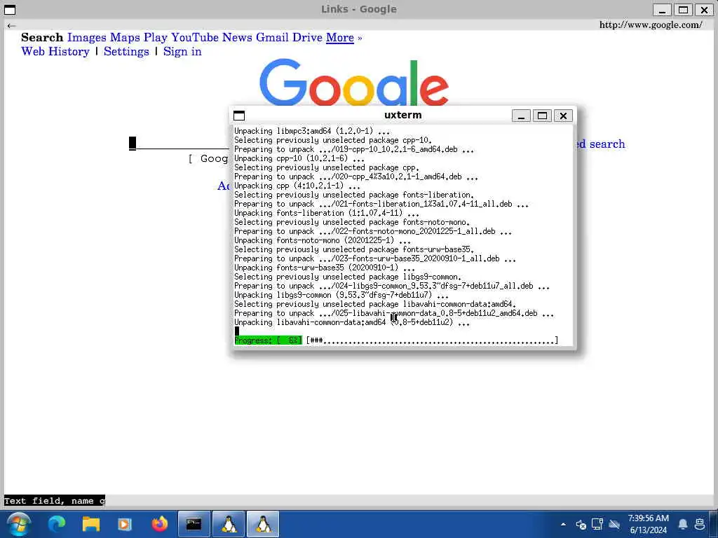Click line 'Unpacking fonts-liberation (1:1.07.4-11)'

327,213
